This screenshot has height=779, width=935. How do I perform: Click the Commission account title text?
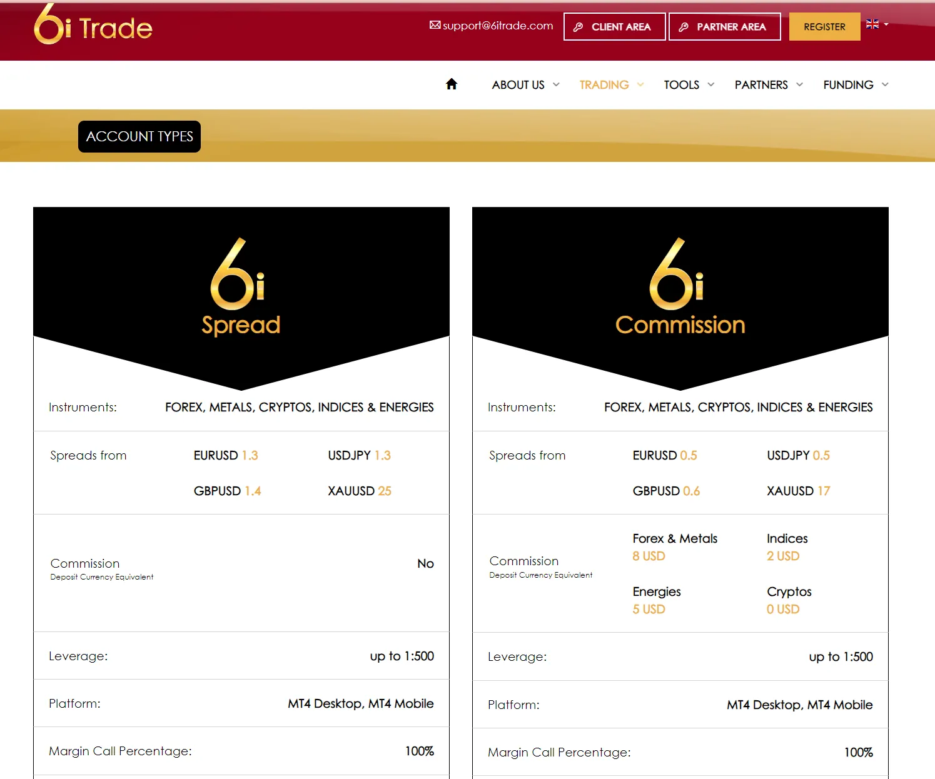(680, 325)
